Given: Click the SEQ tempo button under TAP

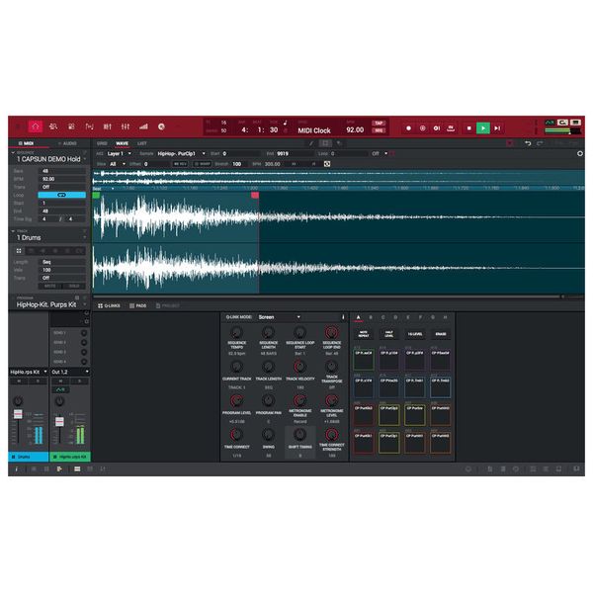Looking at the screenshot, I should click(379, 130).
